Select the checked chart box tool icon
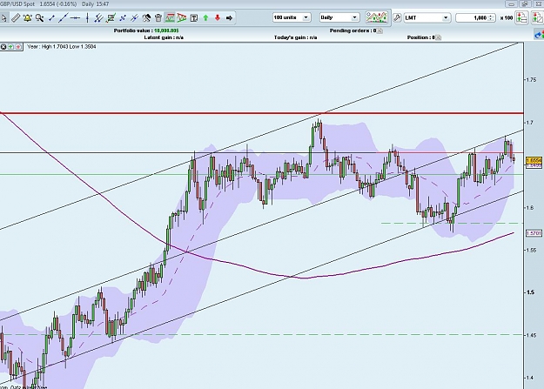Image resolution: width=544 pixels, height=389 pixels. point(111,17)
